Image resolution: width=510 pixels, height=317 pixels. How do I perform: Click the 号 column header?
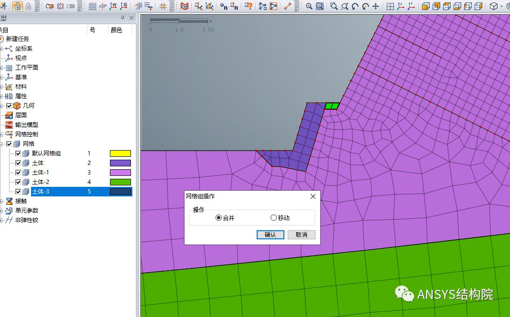click(x=93, y=30)
